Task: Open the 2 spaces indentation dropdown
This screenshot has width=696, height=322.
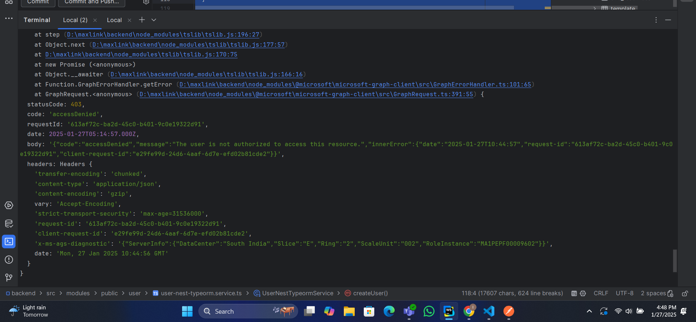Action: [x=653, y=293]
